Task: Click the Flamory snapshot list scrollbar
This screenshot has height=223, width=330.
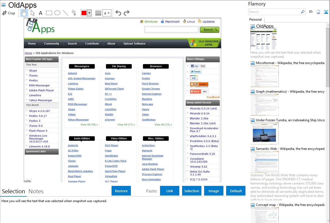Action: (x=328, y=57)
